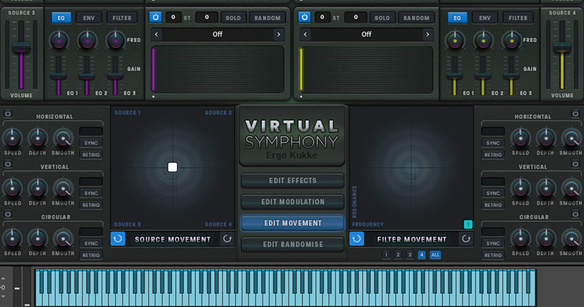Adjust Source 3 EQ 1 gain slider
This screenshot has width=584, height=307.
[58, 76]
